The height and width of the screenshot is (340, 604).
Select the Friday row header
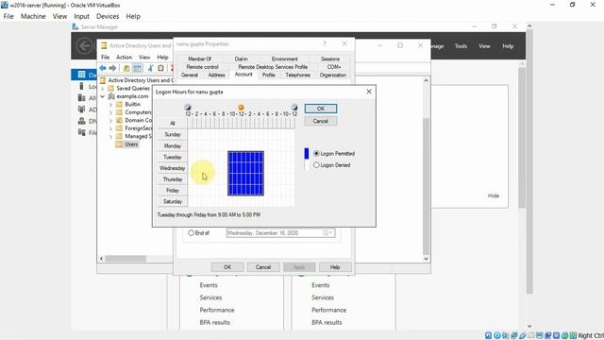(x=172, y=191)
